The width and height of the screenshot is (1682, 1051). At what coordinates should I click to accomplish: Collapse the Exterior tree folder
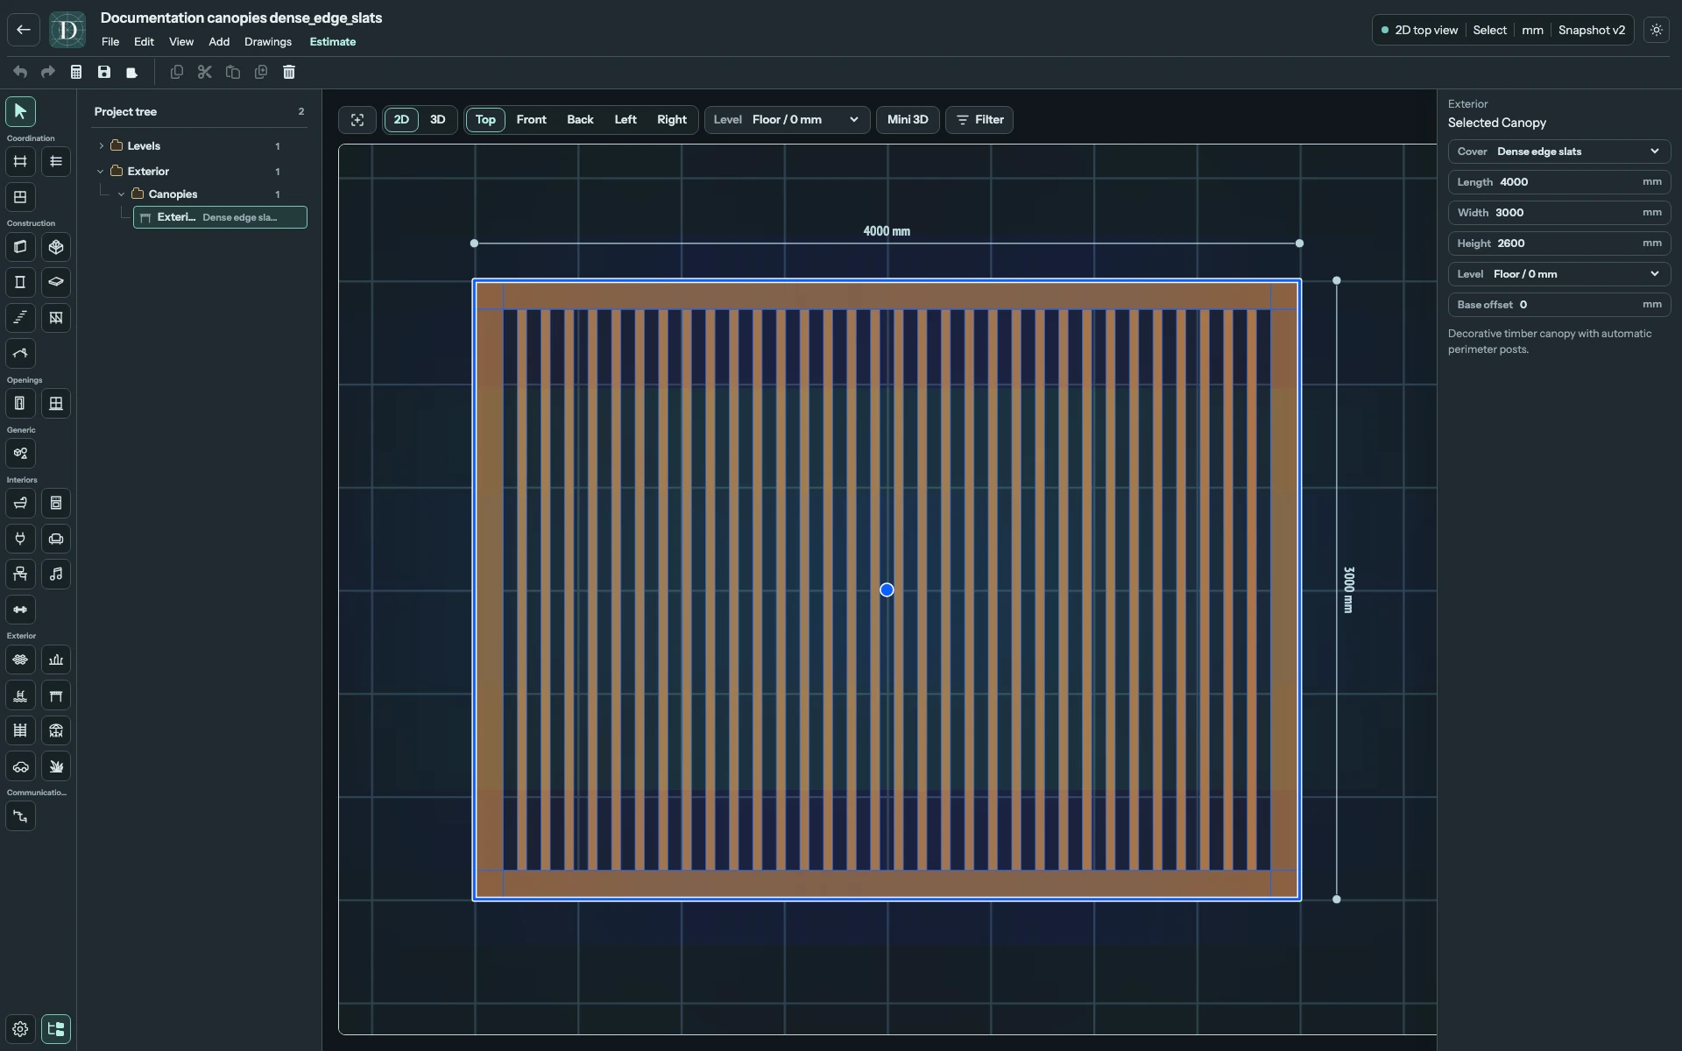pyautogui.click(x=101, y=172)
